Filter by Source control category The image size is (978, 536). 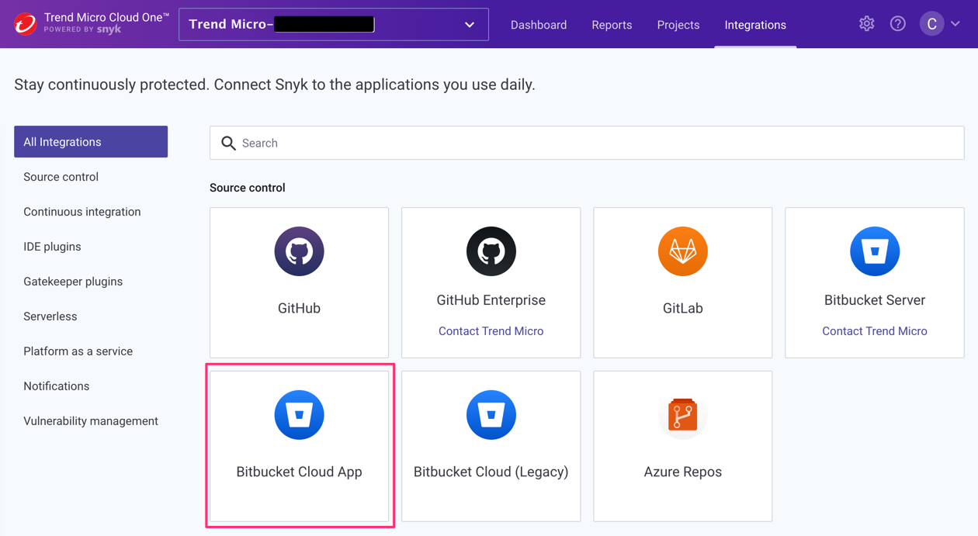click(x=61, y=177)
